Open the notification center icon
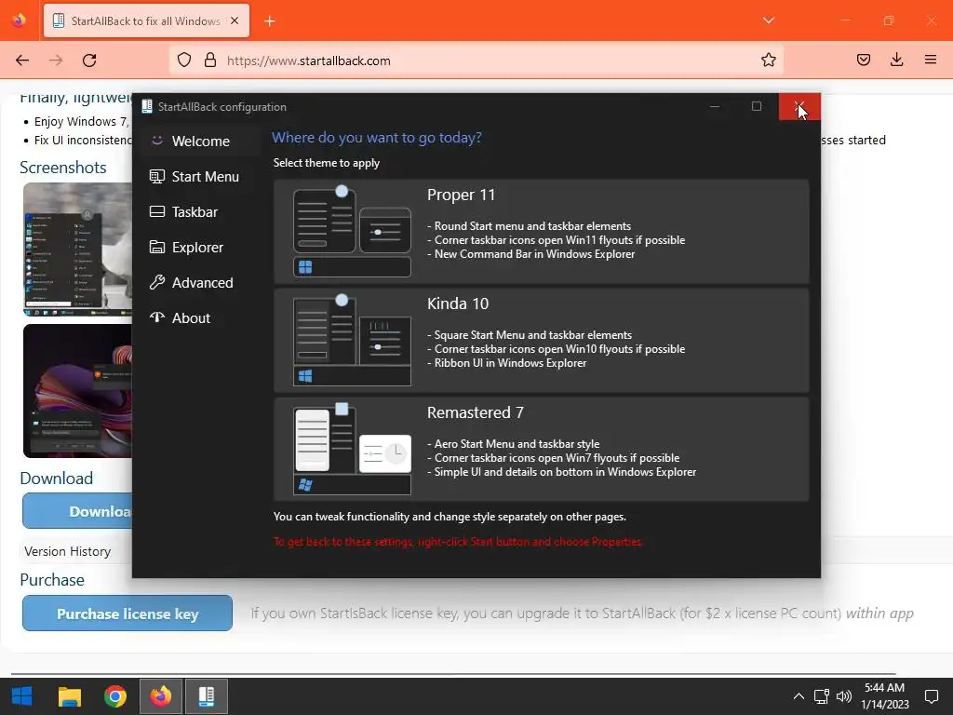This screenshot has height=715, width=953. tap(931, 696)
